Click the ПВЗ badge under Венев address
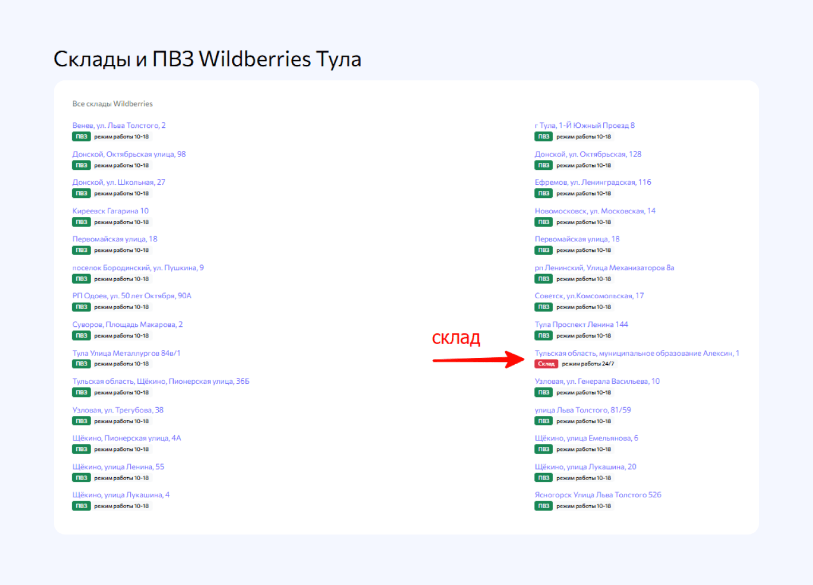The width and height of the screenshot is (813, 585). (x=81, y=137)
